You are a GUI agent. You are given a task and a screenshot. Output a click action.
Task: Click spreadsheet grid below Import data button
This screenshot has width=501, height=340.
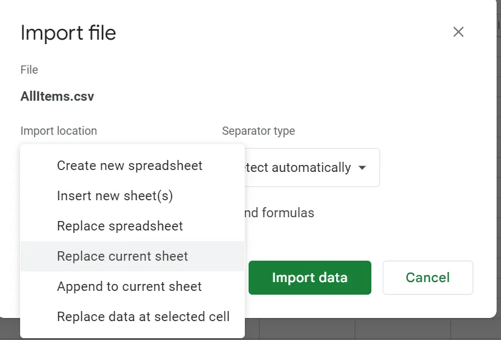point(308,329)
